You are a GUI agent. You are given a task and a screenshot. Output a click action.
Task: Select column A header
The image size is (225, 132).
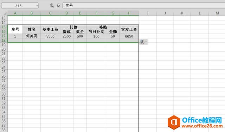[x=15, y=13]
